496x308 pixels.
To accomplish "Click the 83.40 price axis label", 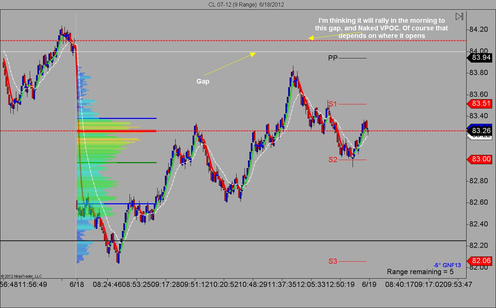I will 478,116.
